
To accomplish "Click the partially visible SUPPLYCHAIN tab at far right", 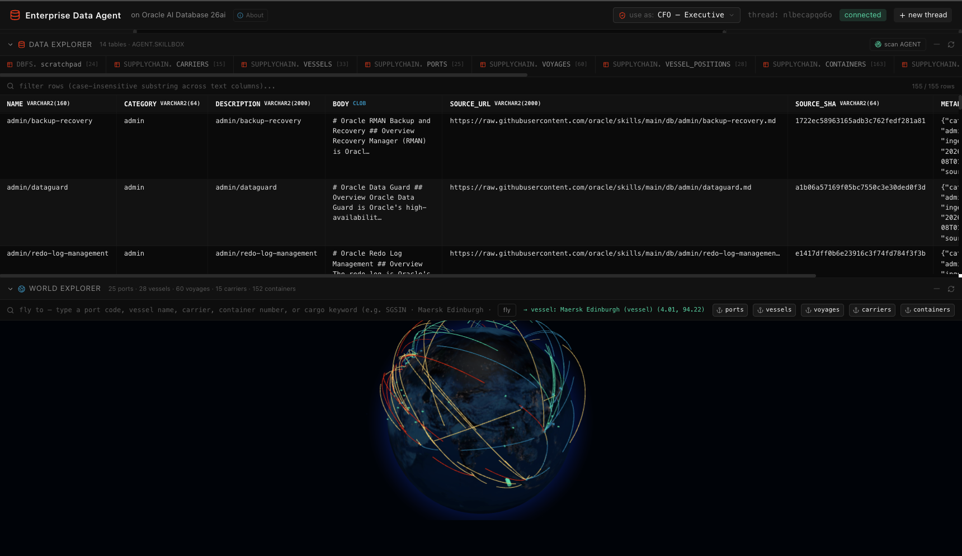I will click(x=928, y=64).
